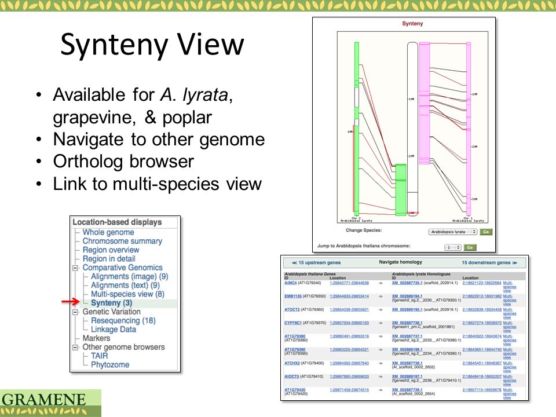This screenshot has height=417, width=556.
Task: Open the Change Species dropdown
Action: coord(453,232)
